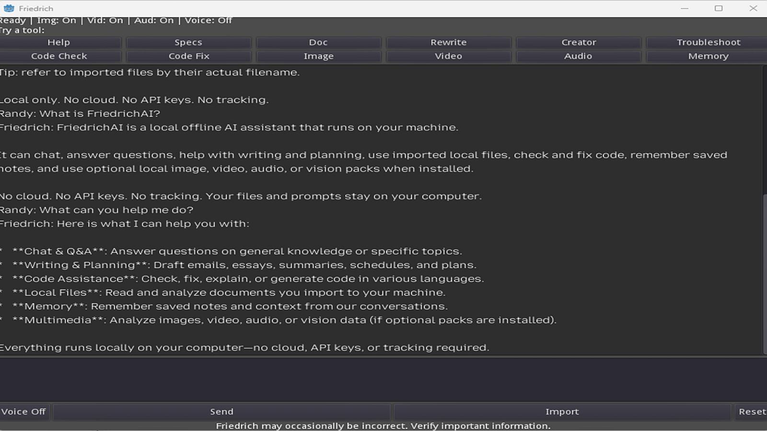The width and height of the screenshot is (767, 431).
Task: Select the Rewrite tool
Action: click(x=449, y=42)
